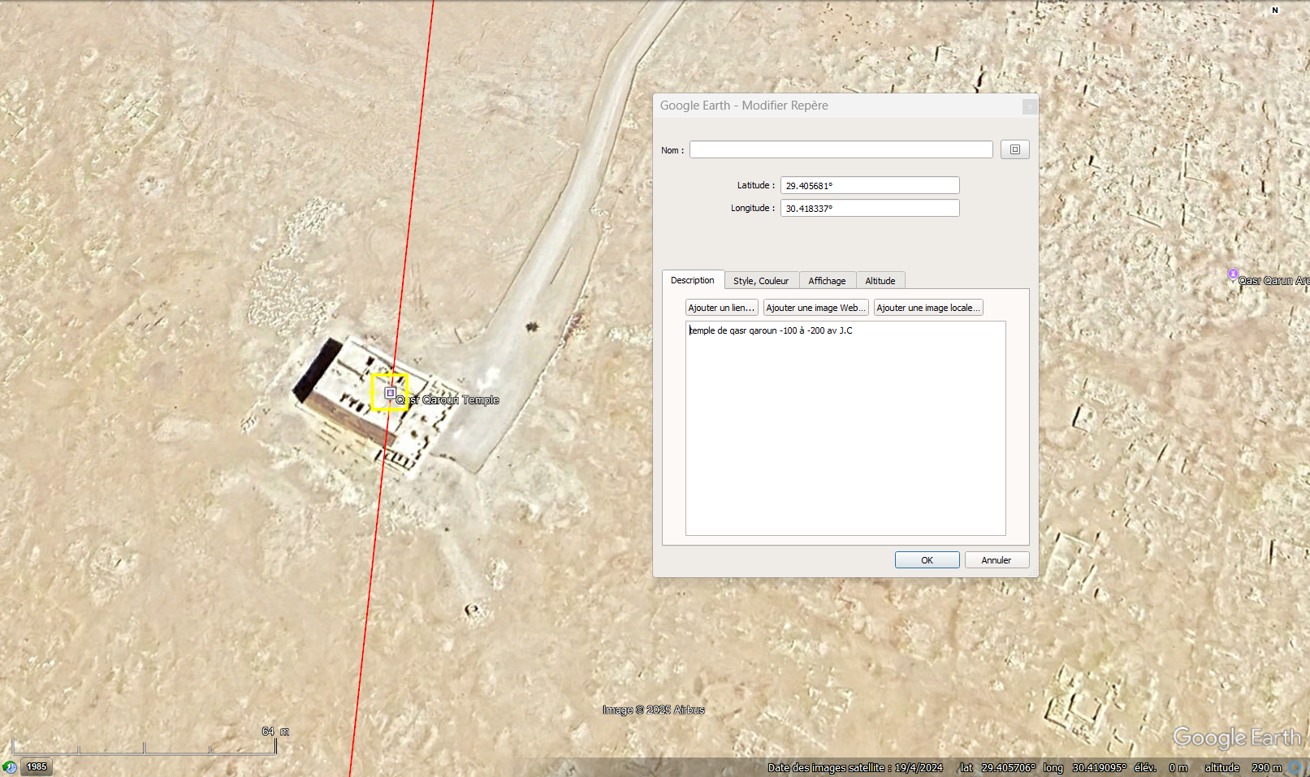The image size is (1310, 777).
Task: Click the placemark icon chooser button beside Nom
Action: pyautogui.click(x=1014, y=149)
